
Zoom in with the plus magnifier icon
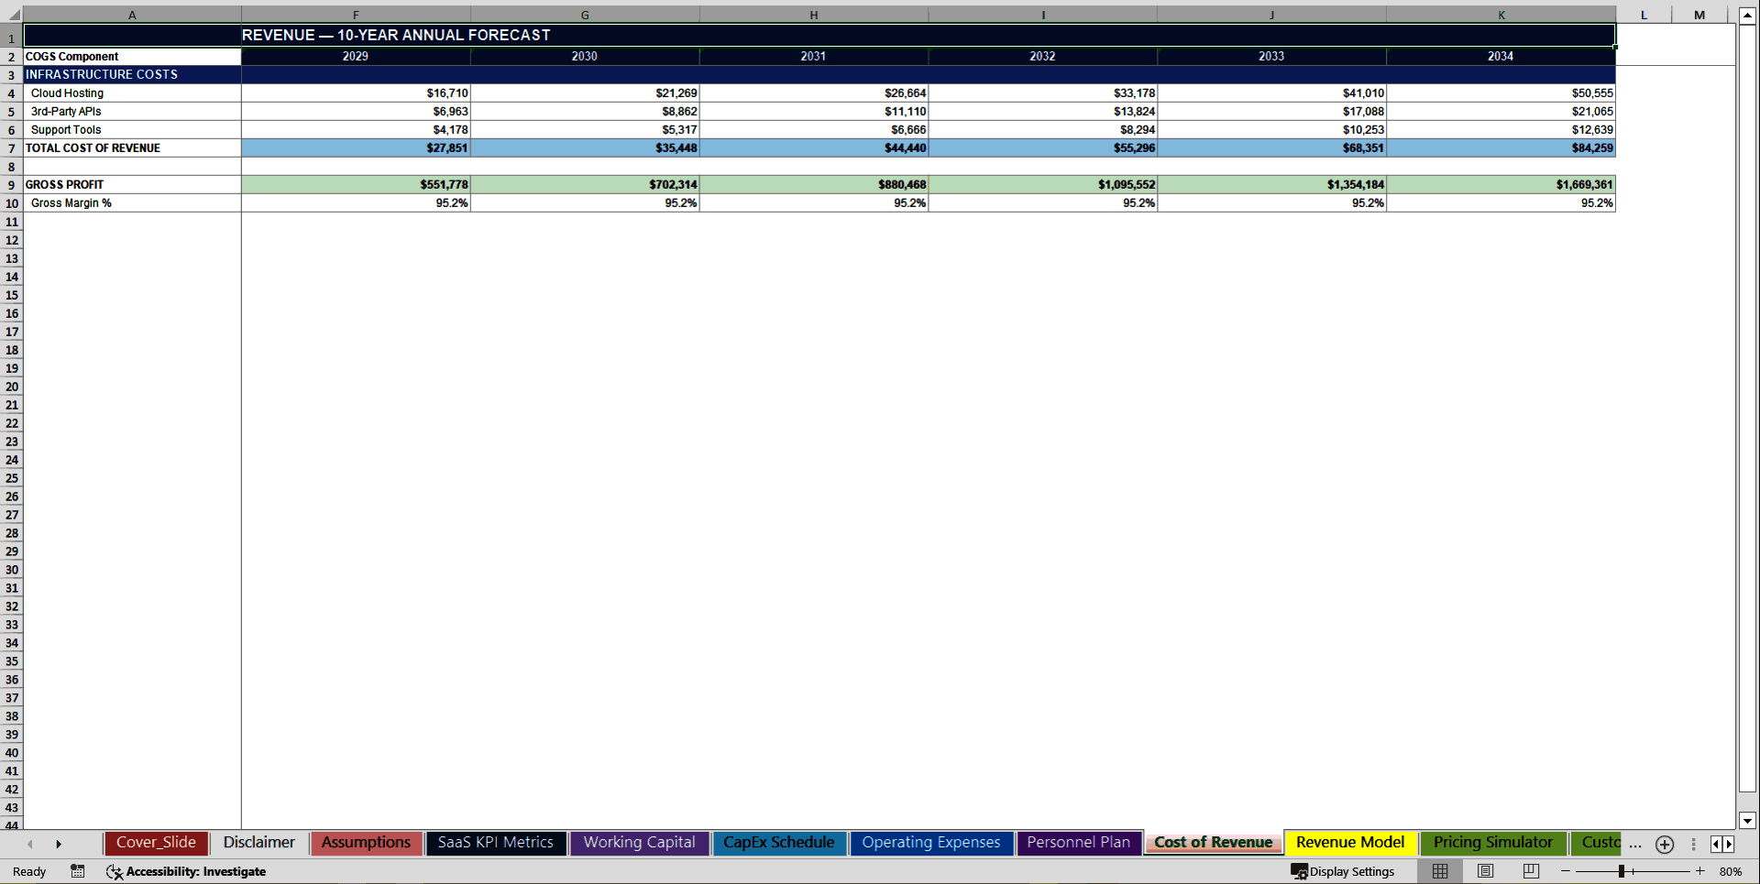point(1699,871)
